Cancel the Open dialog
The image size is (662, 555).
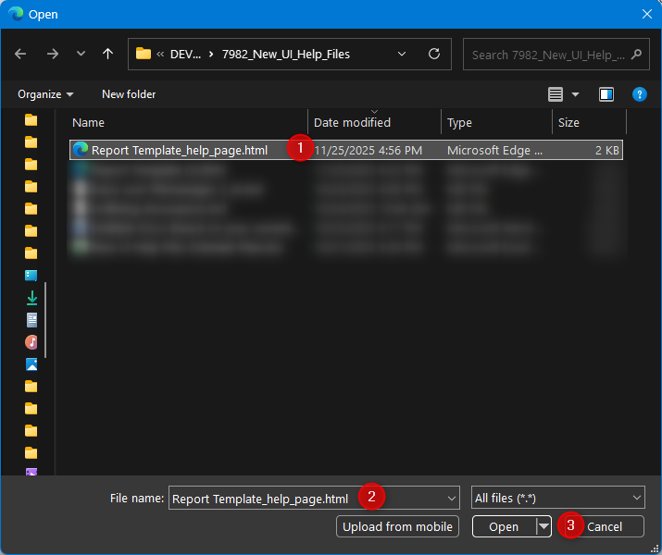click(605, 526)
